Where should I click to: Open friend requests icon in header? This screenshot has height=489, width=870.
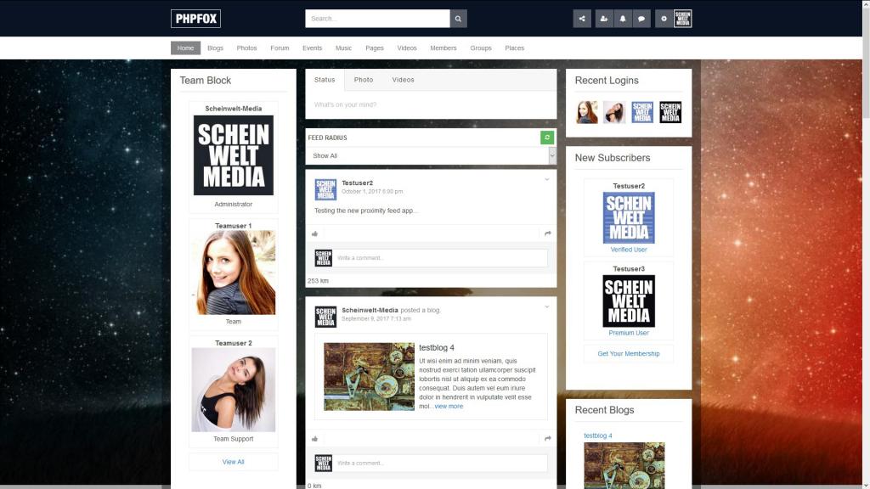[604, 19]
